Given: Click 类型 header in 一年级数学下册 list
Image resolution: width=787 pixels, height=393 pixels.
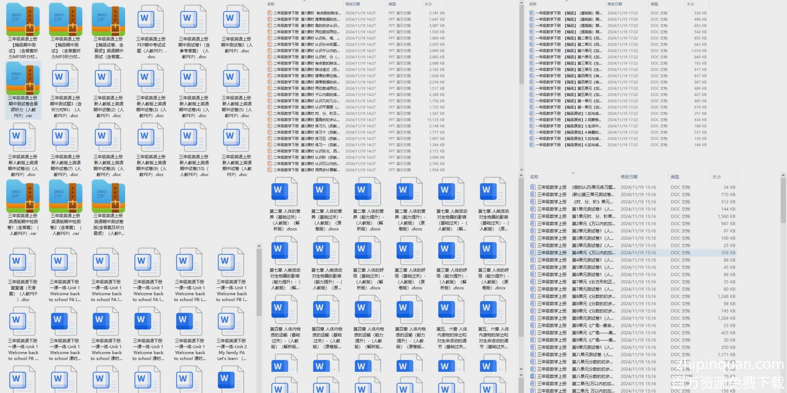Looking at the screenshot, I should click(654, 4).
